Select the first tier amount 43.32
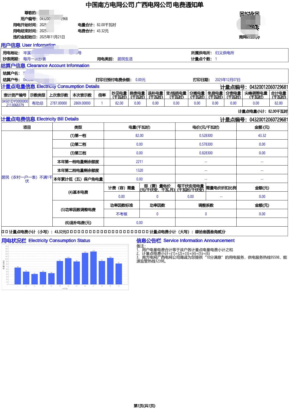This screenshot has height=409, width=289. (262, 136)
